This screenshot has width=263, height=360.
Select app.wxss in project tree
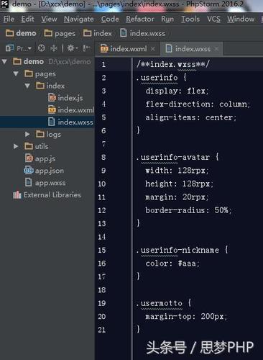point(45,183)
